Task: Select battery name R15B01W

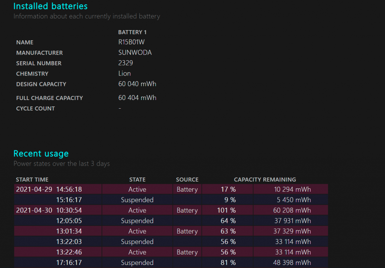Action: (x=131, y=42)
